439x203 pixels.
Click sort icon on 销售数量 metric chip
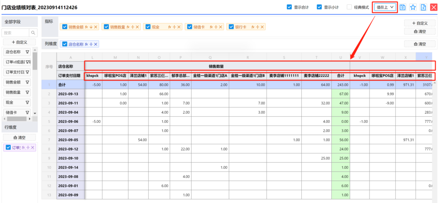pyautogui.click(x=133, y=27)
